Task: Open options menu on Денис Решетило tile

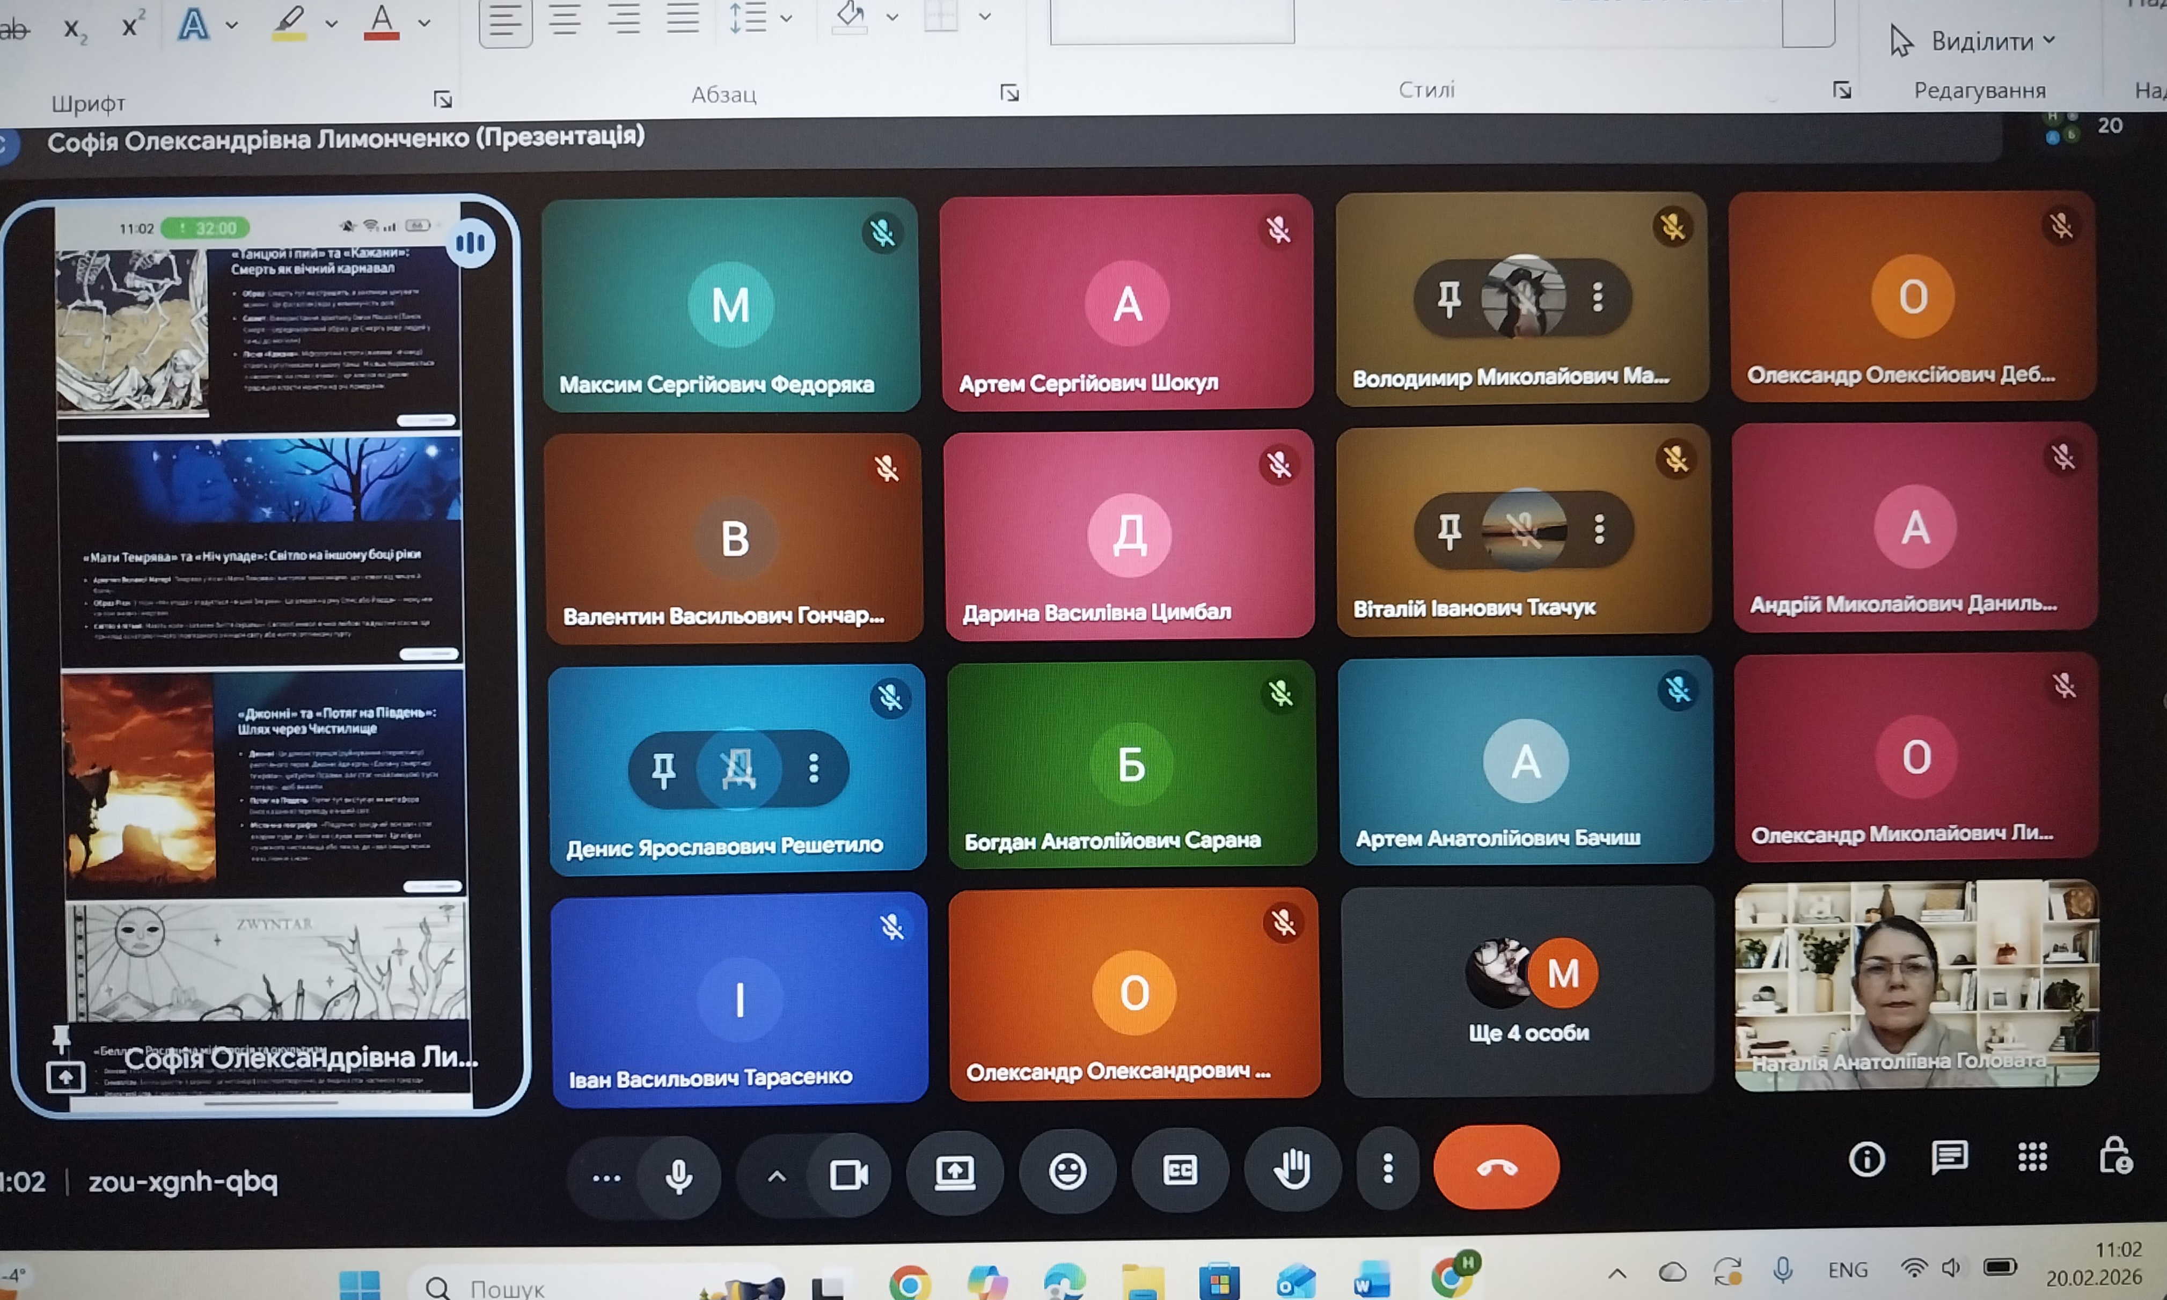Action: pyautogui.click(x=814, y=768)
